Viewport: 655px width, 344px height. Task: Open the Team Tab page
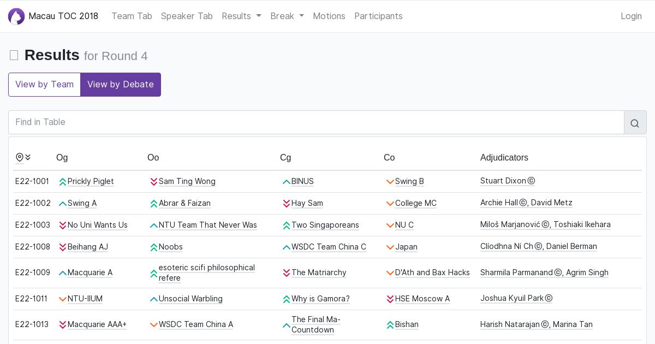pos(132,16)
